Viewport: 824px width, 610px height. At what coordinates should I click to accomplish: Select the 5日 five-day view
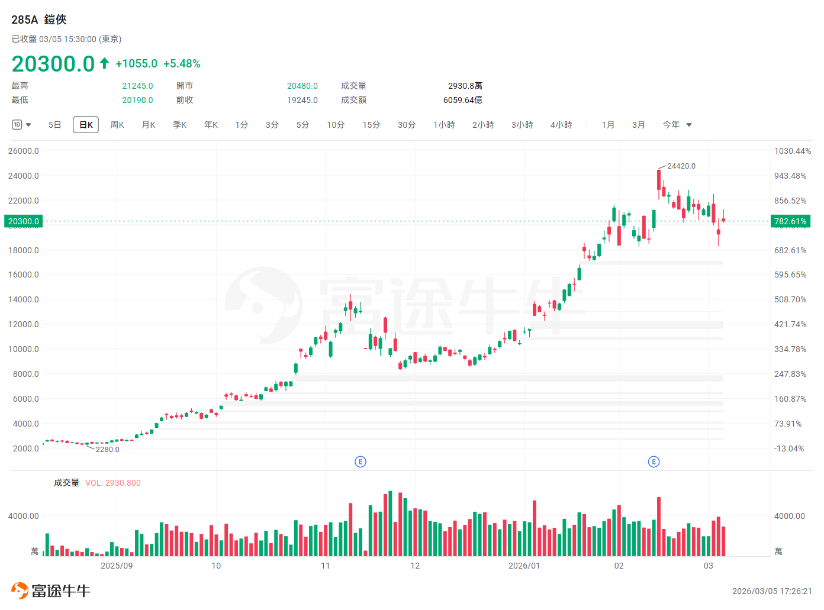(54, 125)
